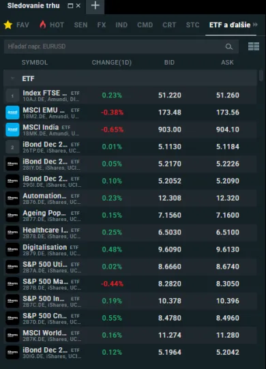Click the 26TP.DE iBond placeholder icon
This screenshot has height=369, width=266.
(x=12, y=147)
